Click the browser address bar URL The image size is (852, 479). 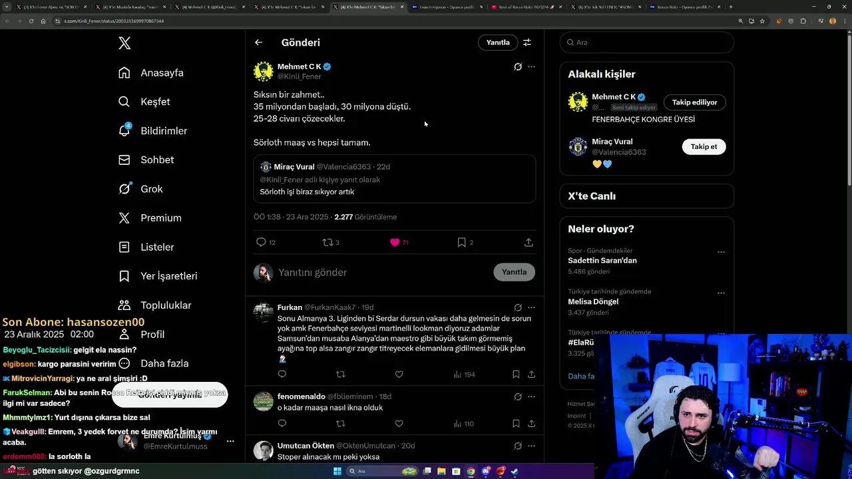coord(114,21)
